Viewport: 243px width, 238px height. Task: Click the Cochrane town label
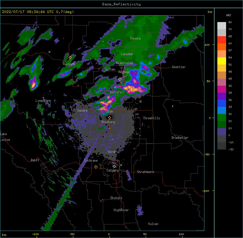(x=91, y=161)
